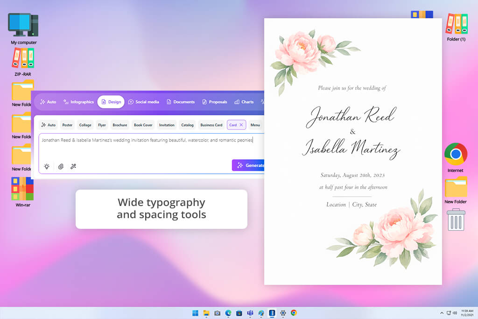Open Chrome from the taskbar

294,313
